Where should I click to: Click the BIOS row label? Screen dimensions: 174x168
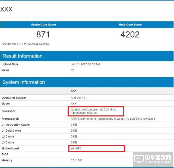[x=5, y=154]
